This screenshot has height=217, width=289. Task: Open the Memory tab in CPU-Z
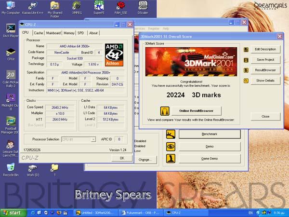[69, 33]
